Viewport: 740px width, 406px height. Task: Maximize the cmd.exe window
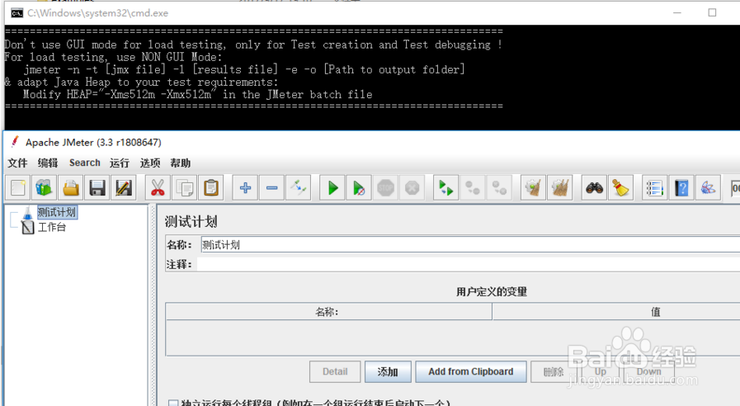(712, 12)
